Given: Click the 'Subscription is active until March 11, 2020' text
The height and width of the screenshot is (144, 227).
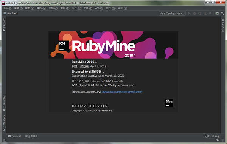Looking at the screenshot, I should pos(98,76).
